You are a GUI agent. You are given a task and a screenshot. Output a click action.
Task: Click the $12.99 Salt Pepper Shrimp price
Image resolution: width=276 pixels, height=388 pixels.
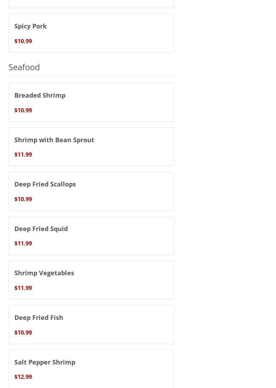click(23, 377)
